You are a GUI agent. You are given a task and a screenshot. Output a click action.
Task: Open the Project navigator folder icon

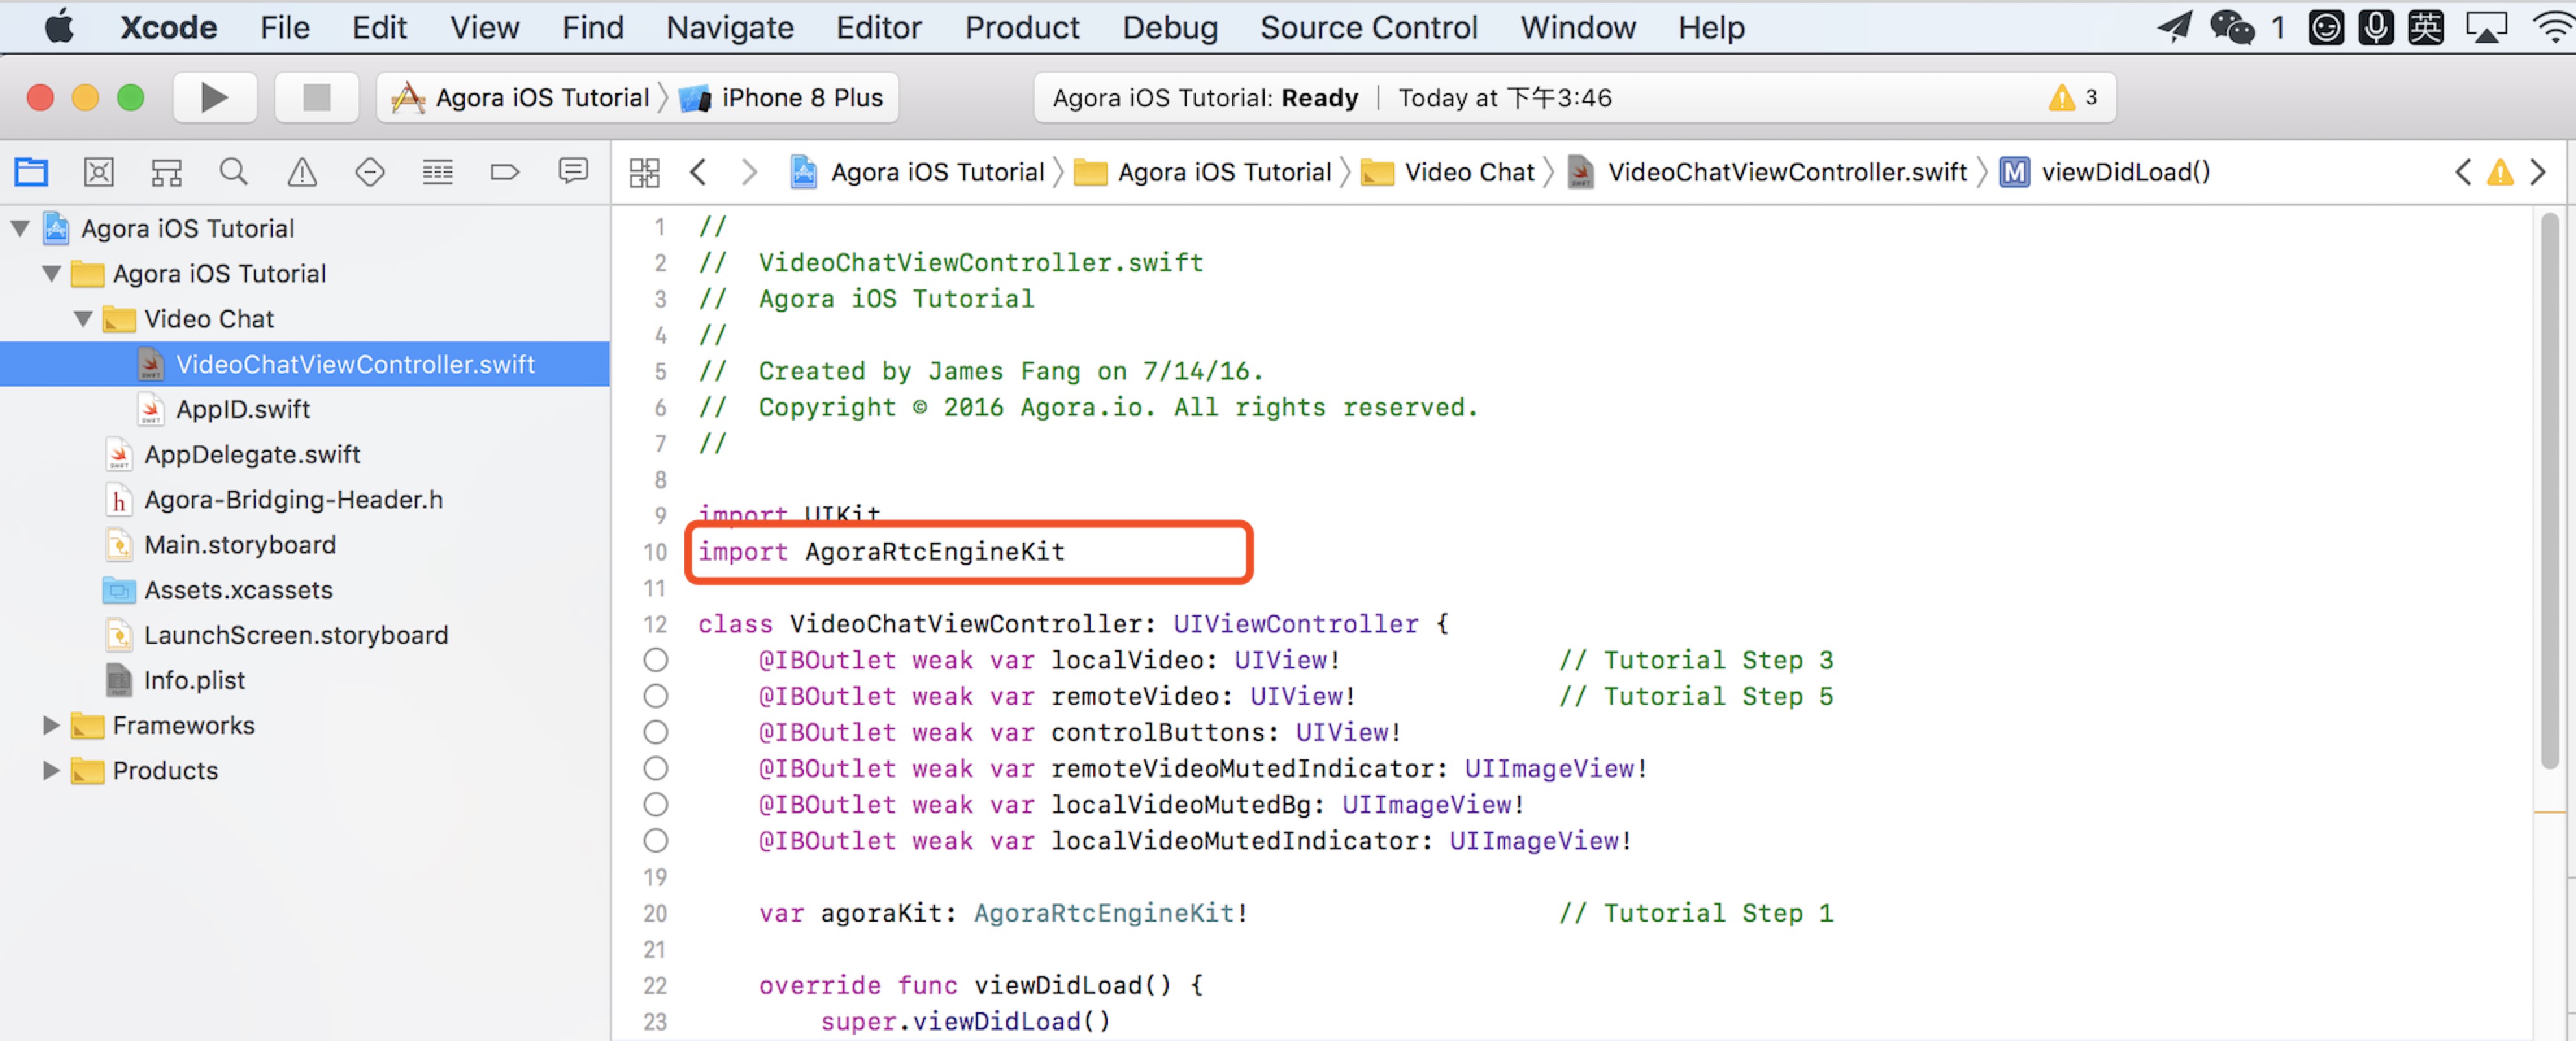point(31,172)
